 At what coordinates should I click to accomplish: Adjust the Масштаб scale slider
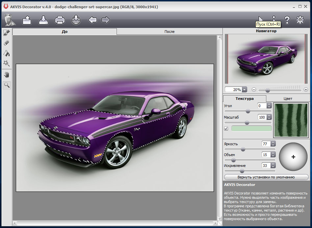point(248,123)
